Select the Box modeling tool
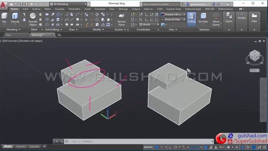 tap(4, 18)
